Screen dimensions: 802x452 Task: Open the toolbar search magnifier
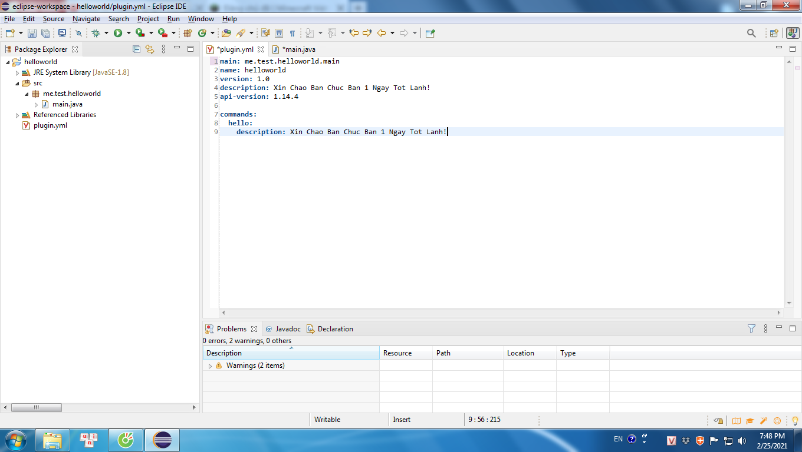751,34
